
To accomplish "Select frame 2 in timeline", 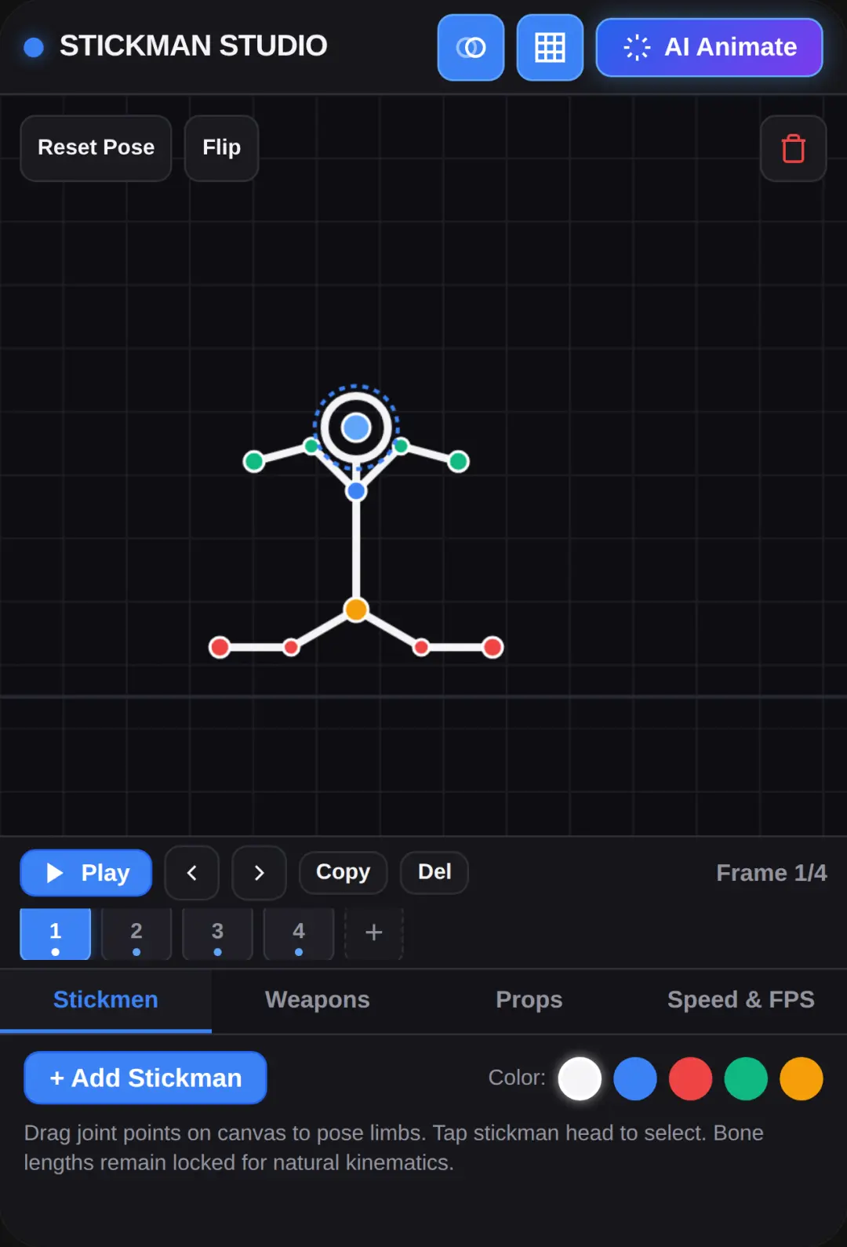I will point(136,934).
